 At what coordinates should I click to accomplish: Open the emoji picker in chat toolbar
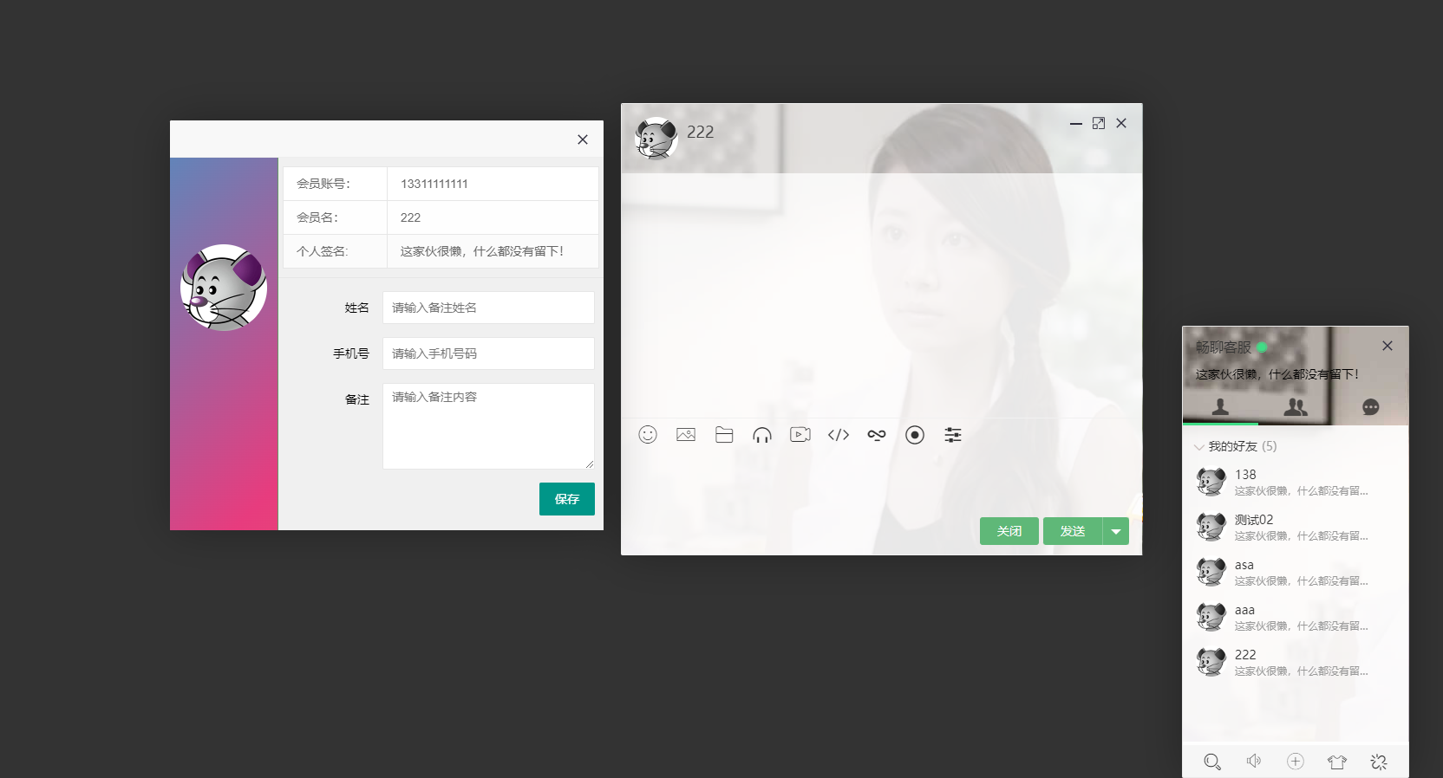[x=648, y=435]
